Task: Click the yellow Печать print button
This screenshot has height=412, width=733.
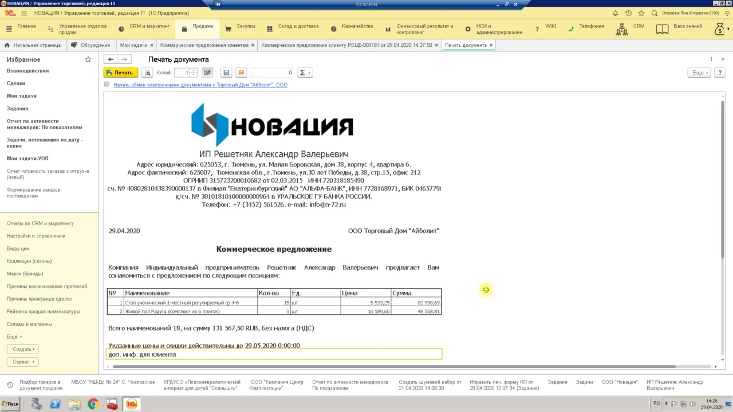Action: tap(120, 73)
